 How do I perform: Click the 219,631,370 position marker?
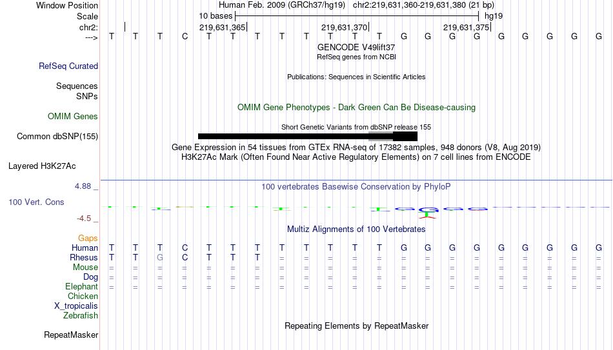(x=345, y=27)
